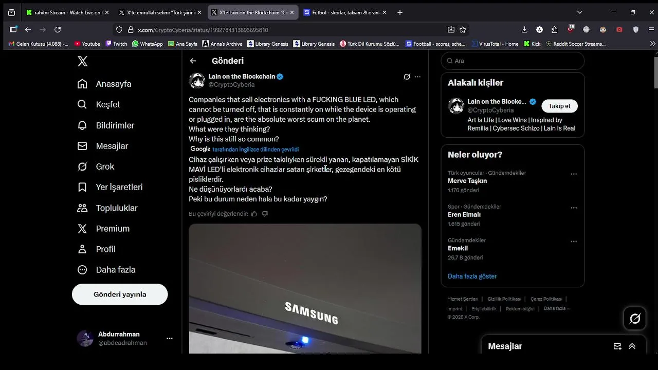The image size is (658, 370).
Task: Open Lain on the Blockchain author name on the post
Action: [242, 76]
